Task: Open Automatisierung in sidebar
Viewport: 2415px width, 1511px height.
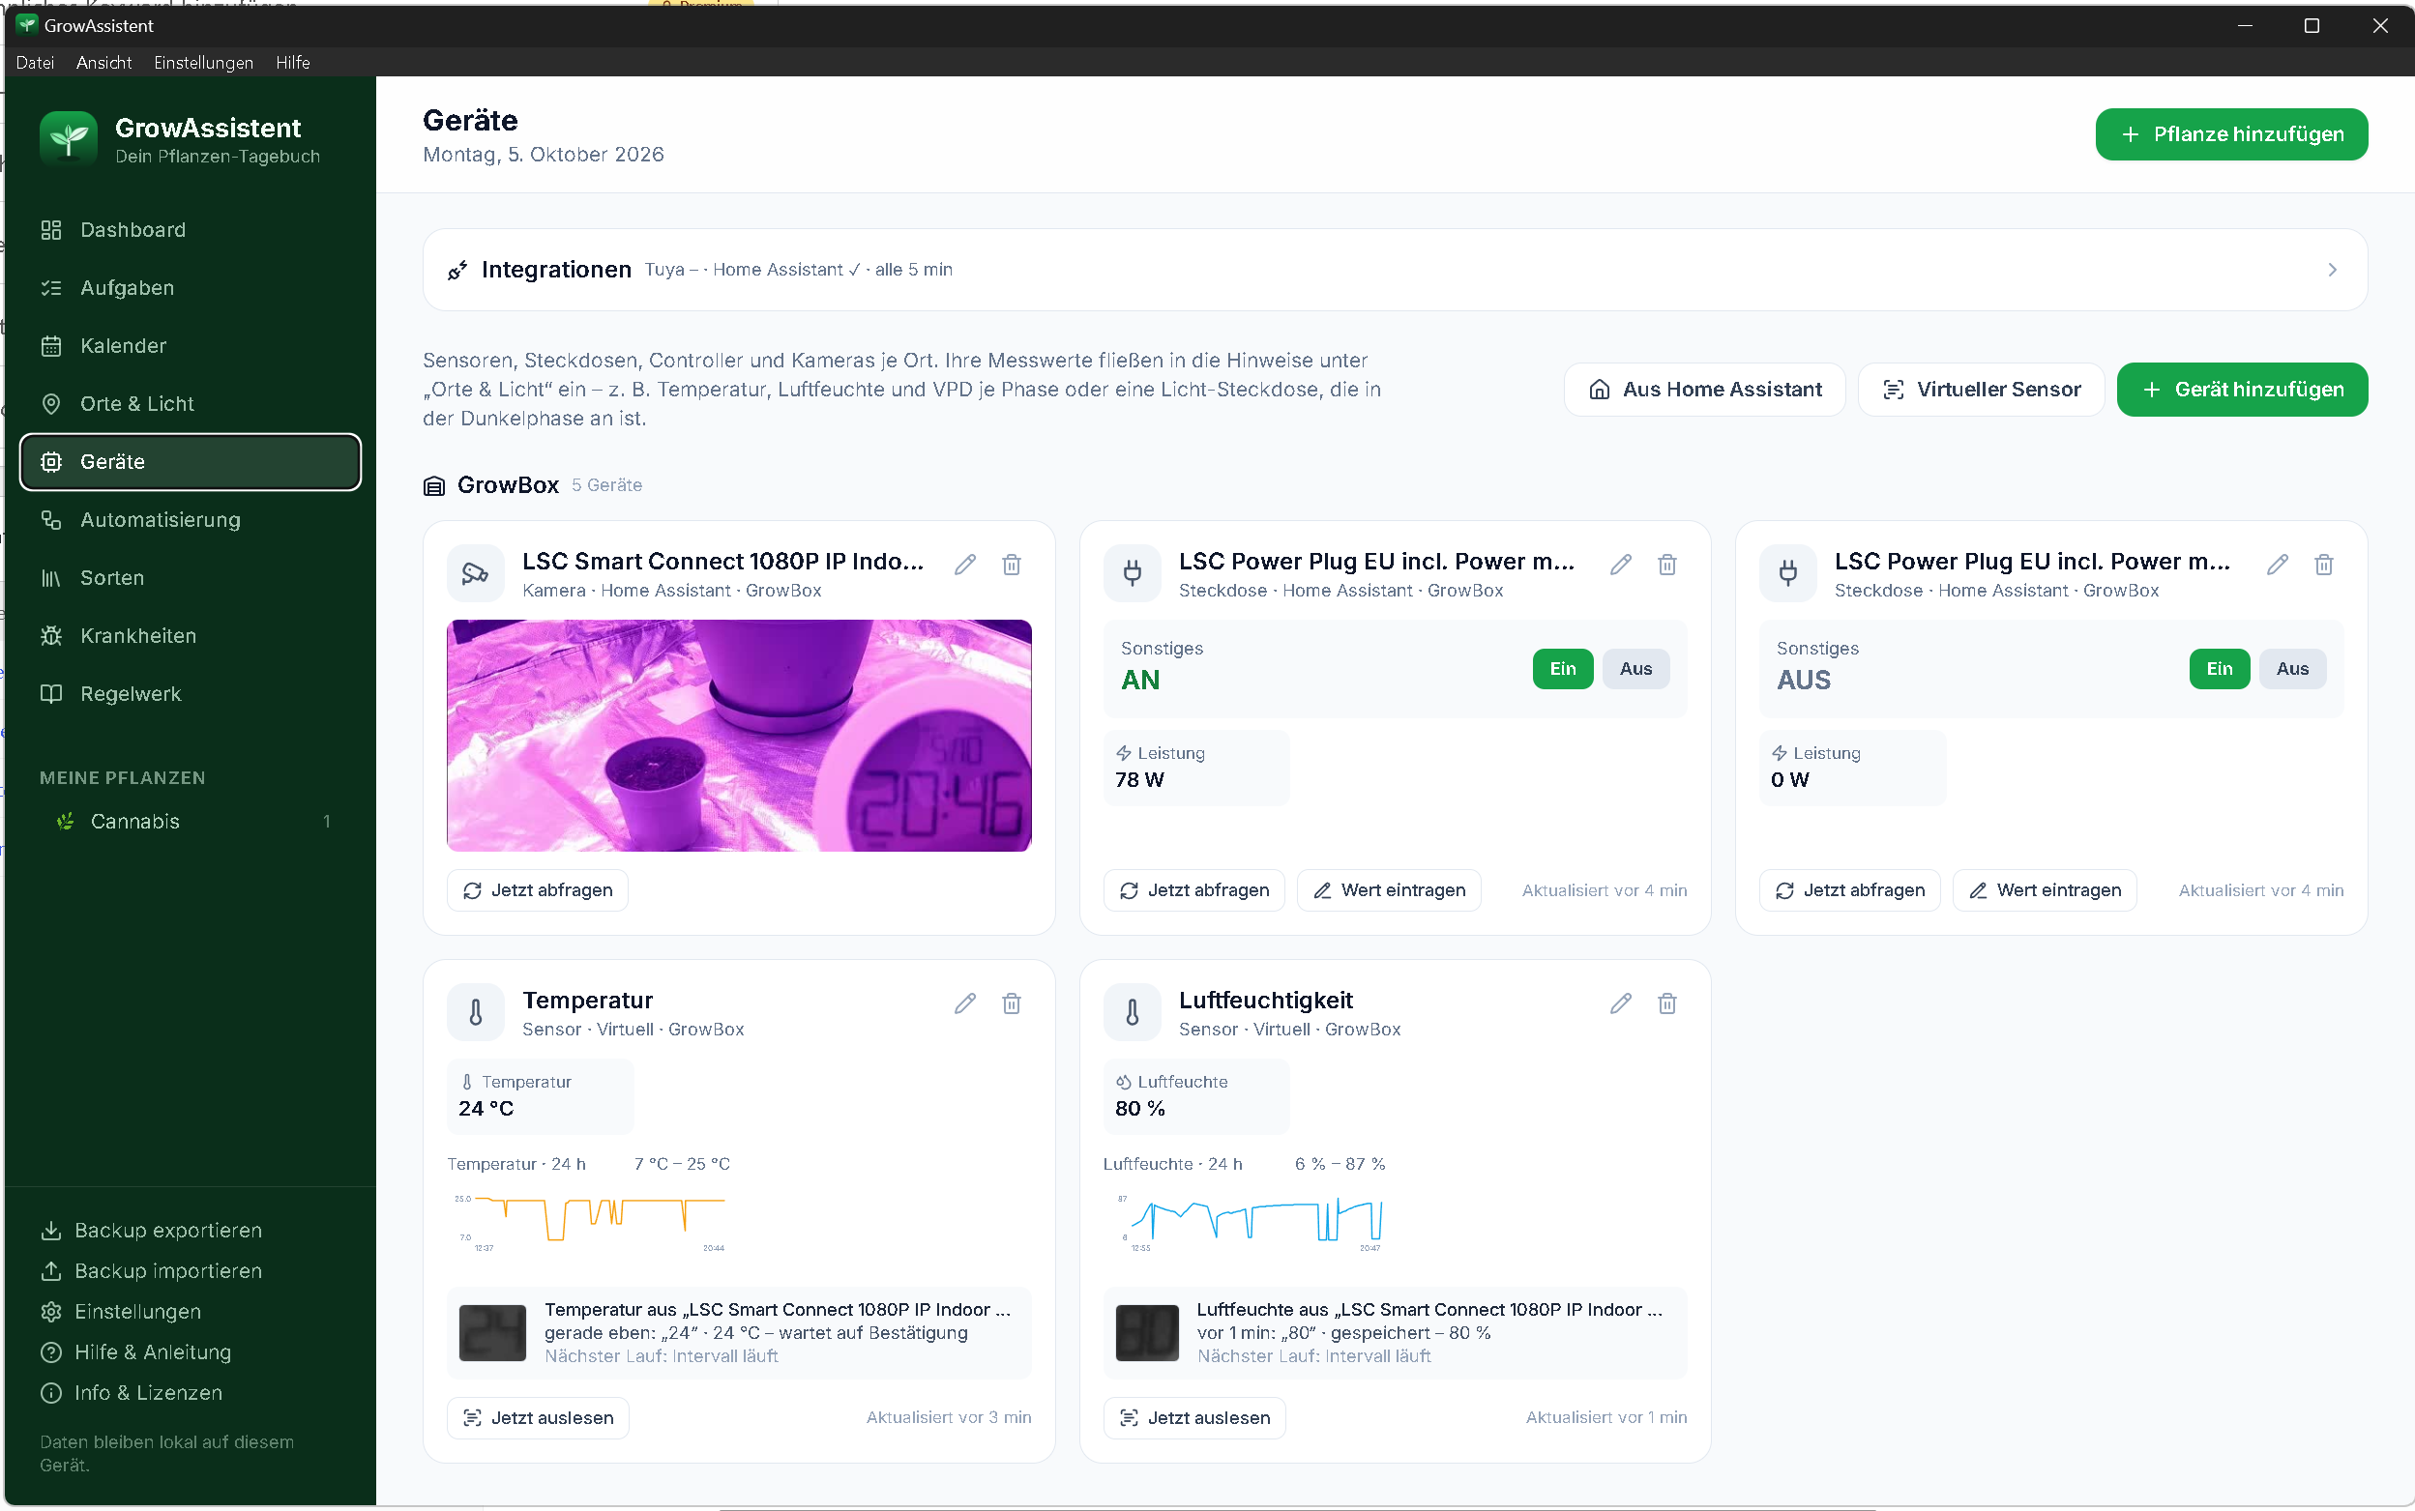Action: click(190, 520)
